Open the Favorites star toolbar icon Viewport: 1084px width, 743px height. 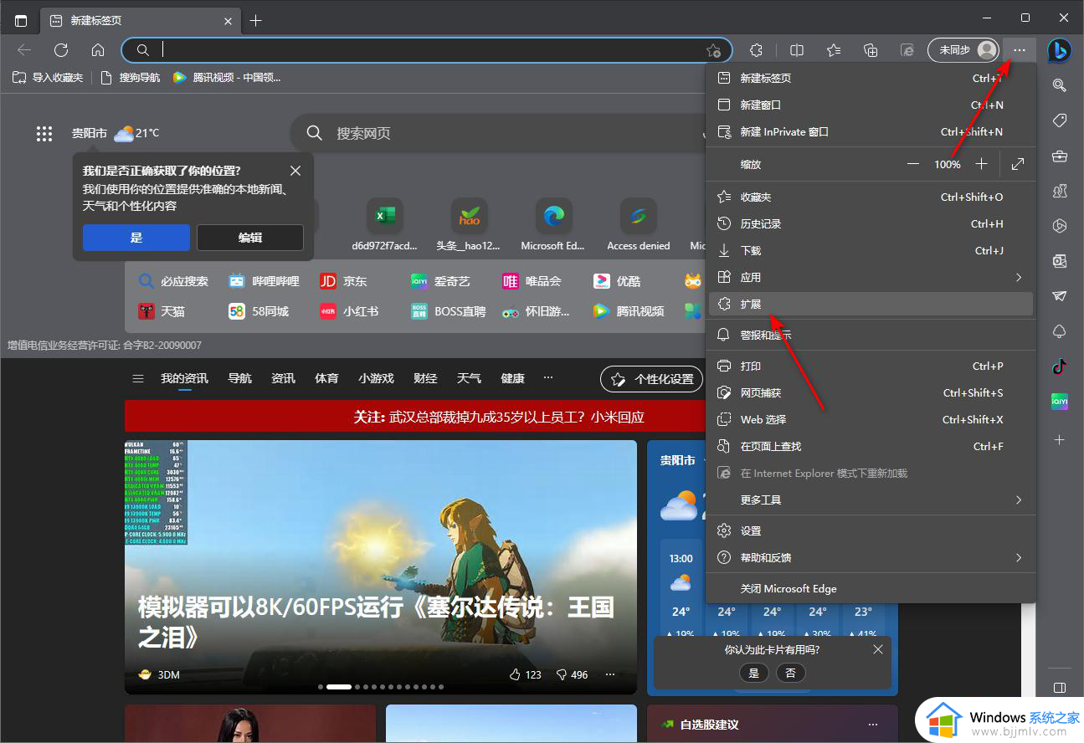point(834,50)
